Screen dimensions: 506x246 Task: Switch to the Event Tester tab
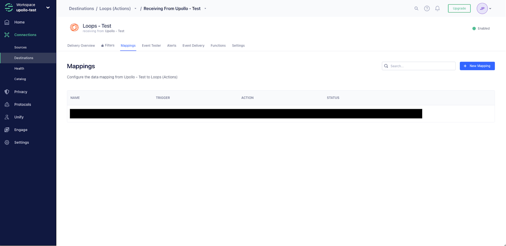151,46
